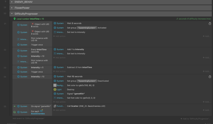This screenshot has width=213, height=124.
Task: Click 'Add event to DifficultyProgresser' link
Action: click(28, 118)
